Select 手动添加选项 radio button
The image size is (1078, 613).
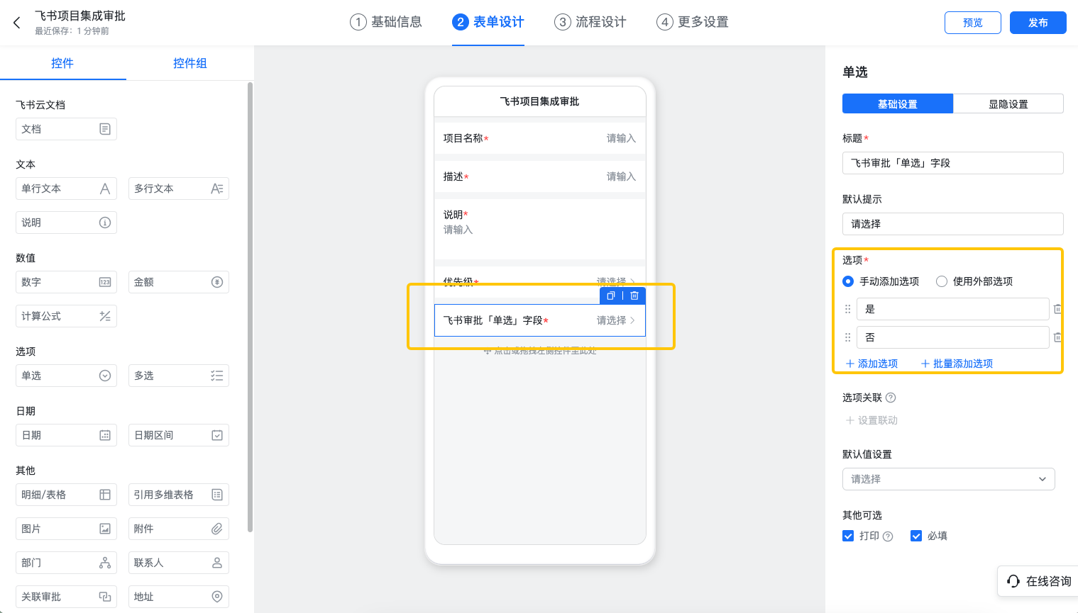point(848,281)
